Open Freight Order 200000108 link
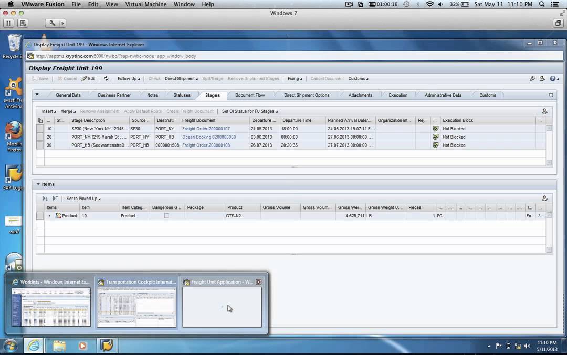 (x=206, y=145)
